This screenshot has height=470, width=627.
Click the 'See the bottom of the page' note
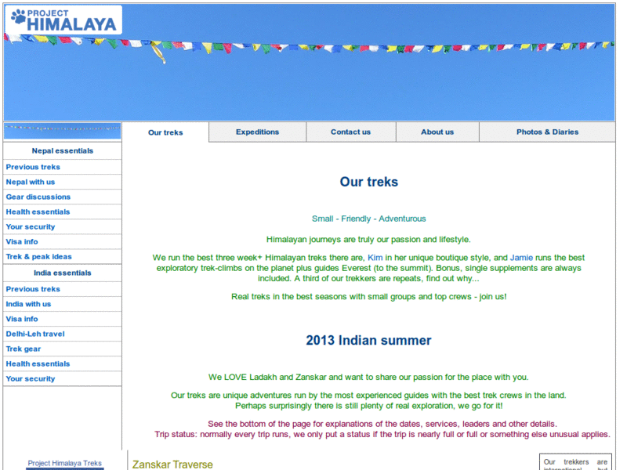coord(382,424)
